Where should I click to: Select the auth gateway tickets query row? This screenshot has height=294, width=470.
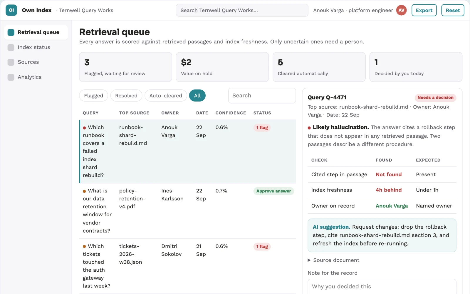click(188, 266)
